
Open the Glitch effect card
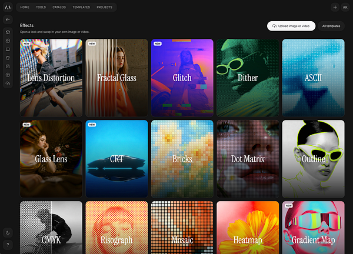pos(182,78)
